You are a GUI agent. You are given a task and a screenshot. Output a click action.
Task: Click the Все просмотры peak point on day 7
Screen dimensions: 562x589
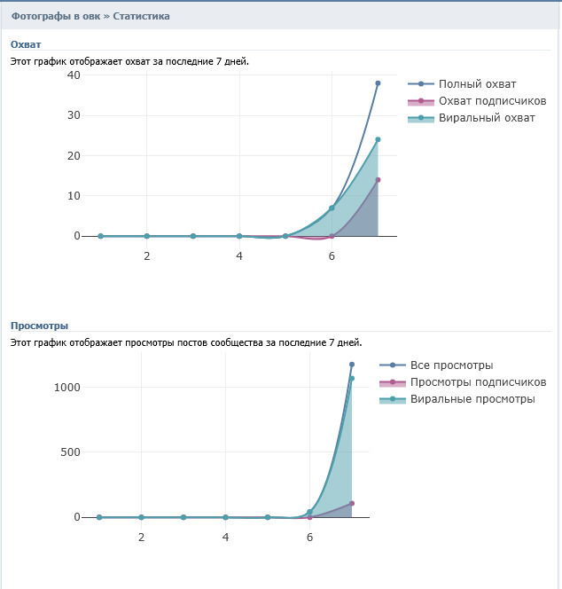click(352, 365)
